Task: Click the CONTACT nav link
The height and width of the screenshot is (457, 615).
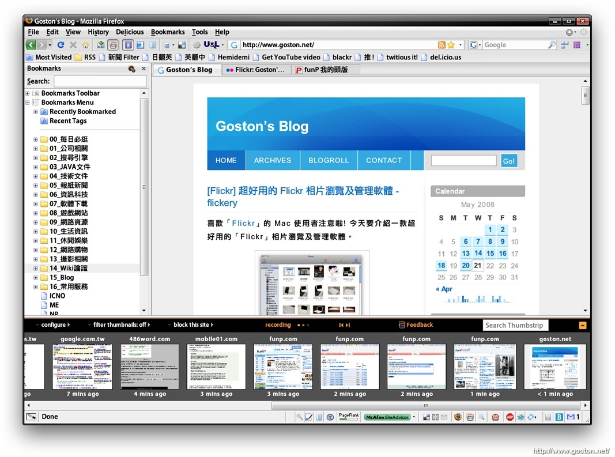Action: pos(384,160)
